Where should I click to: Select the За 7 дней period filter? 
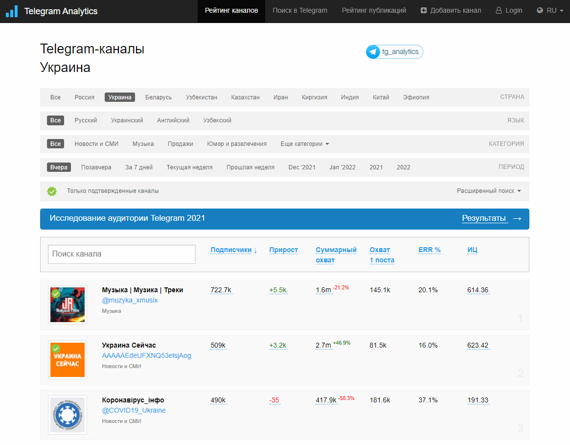139,167
